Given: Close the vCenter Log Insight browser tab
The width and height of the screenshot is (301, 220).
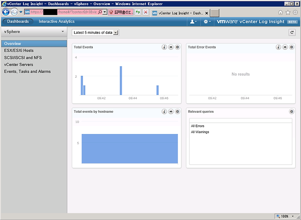Looking at the screenshot, I should (207, 13).
